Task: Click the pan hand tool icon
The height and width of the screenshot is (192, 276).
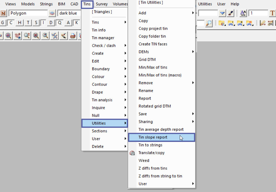Action: click(x=18, y=36)
